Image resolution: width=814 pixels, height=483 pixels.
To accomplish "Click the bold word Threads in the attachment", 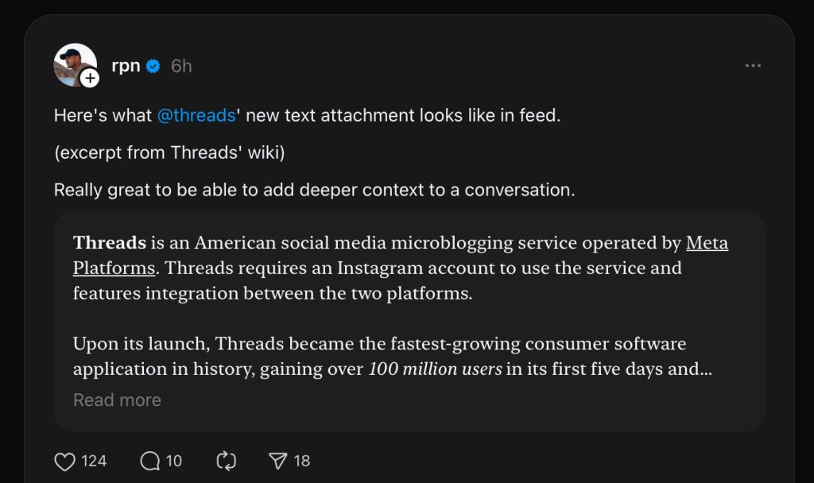I will (110, 243).
